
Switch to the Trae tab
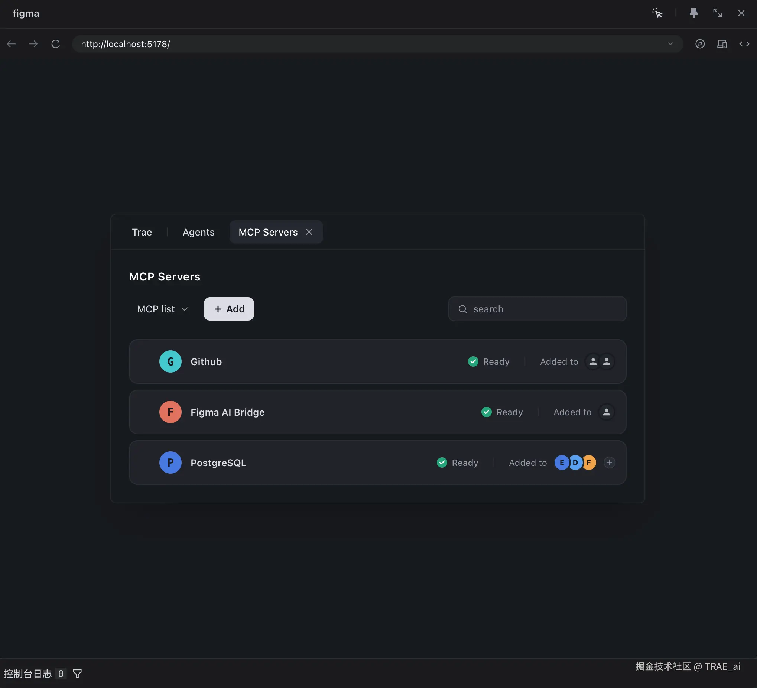[142, 232]
